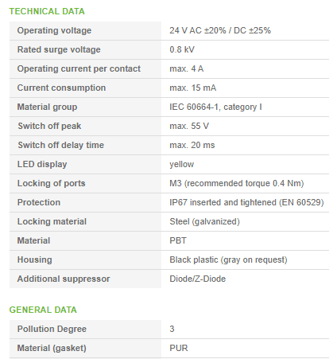Select the Rated surge voltage label
333x359 pixels.
pos(59,49)
